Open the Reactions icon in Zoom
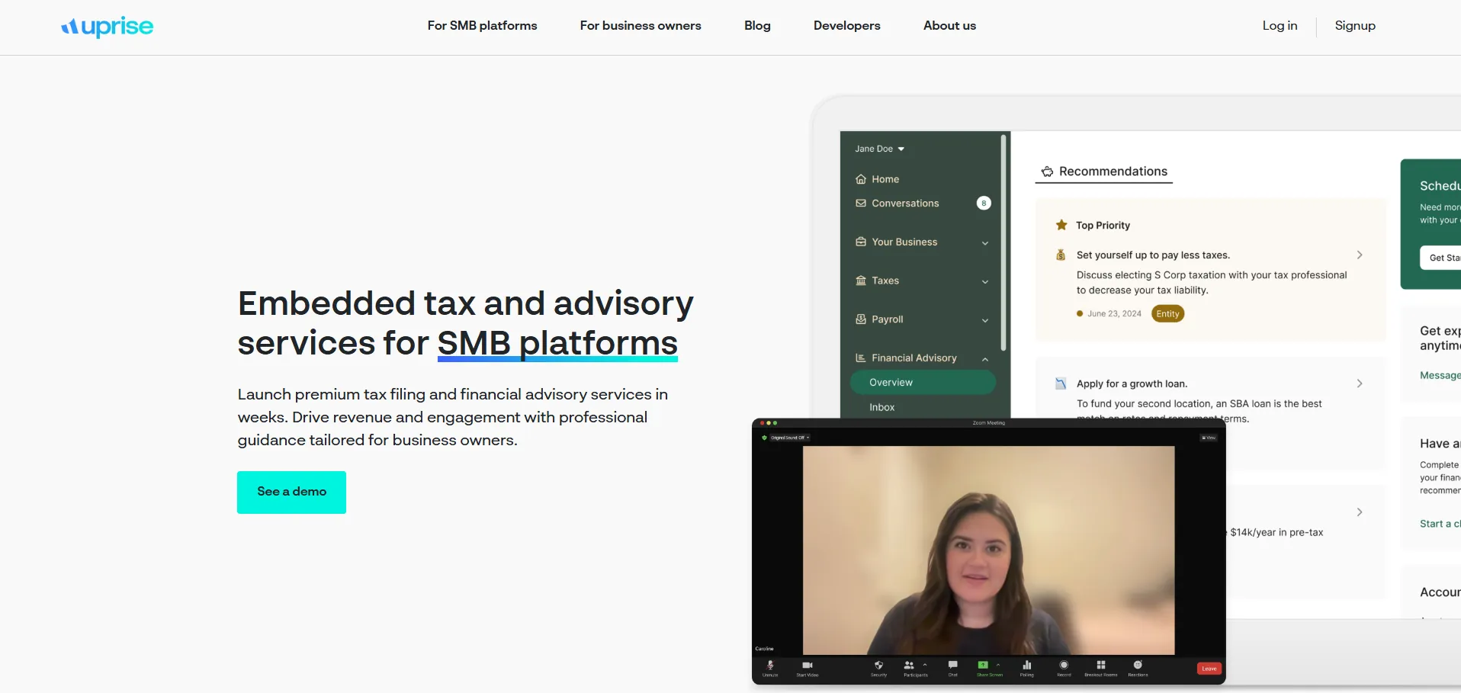Viewport: 1461px width, 693px height. [x=1138, y=666]
